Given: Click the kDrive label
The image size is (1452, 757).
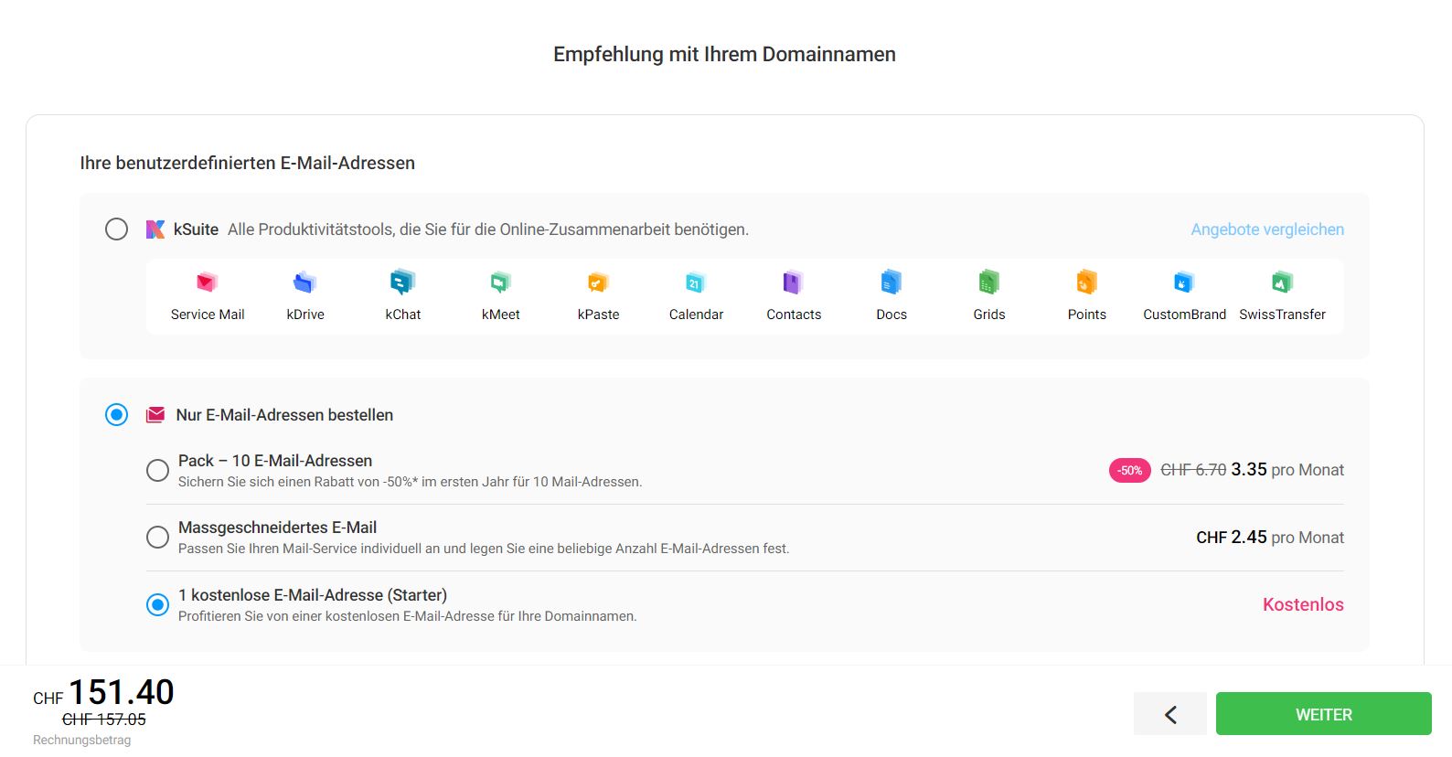Looking at the screenshot, I should [x=305, y=315].
